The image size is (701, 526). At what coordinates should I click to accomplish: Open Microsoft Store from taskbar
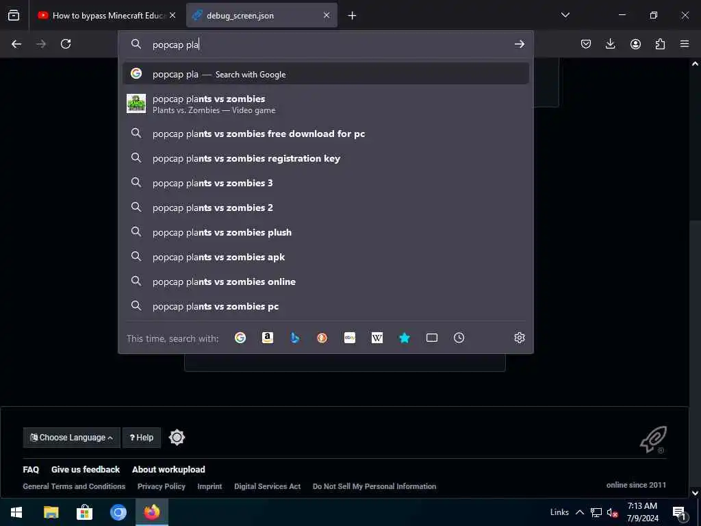pos(84,512)
